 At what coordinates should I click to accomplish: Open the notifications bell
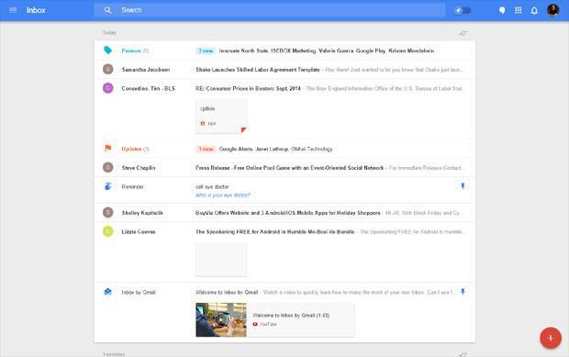coord(534,10)
